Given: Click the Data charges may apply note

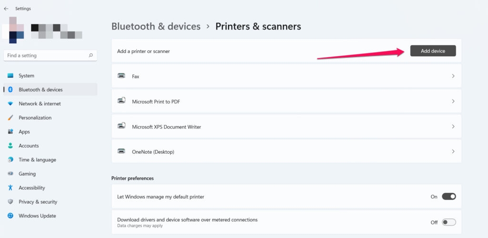Looking at the screenshot, I should [140, 226].
